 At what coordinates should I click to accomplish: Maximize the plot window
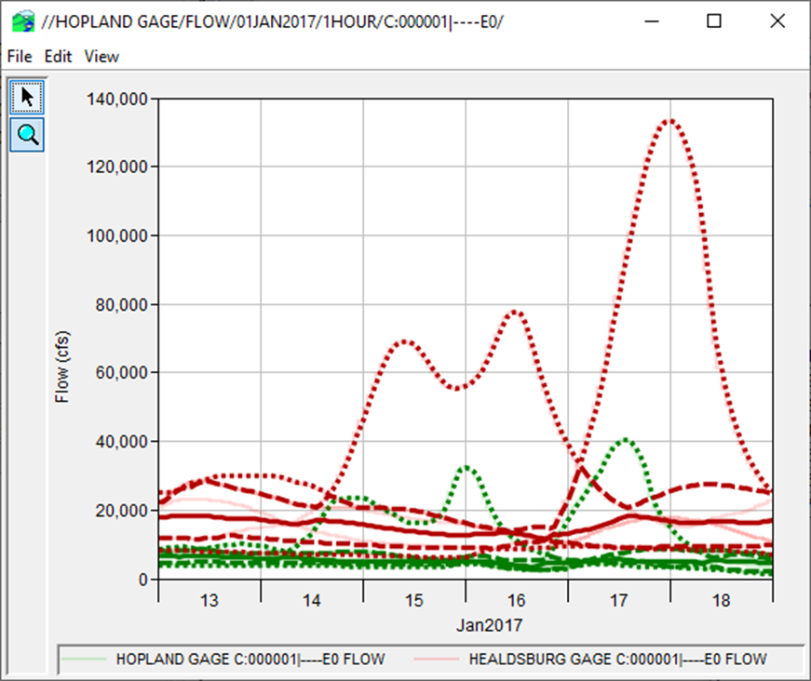(x=714, y=20)
